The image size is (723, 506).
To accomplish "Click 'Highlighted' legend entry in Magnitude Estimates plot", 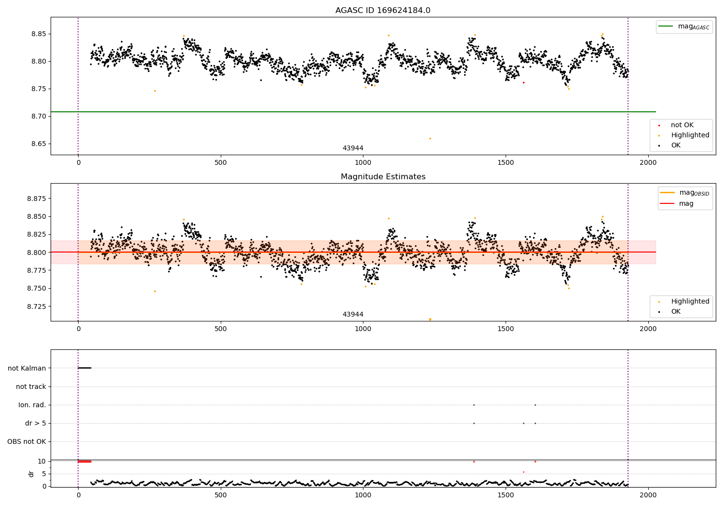I will (x=690, y=302).
